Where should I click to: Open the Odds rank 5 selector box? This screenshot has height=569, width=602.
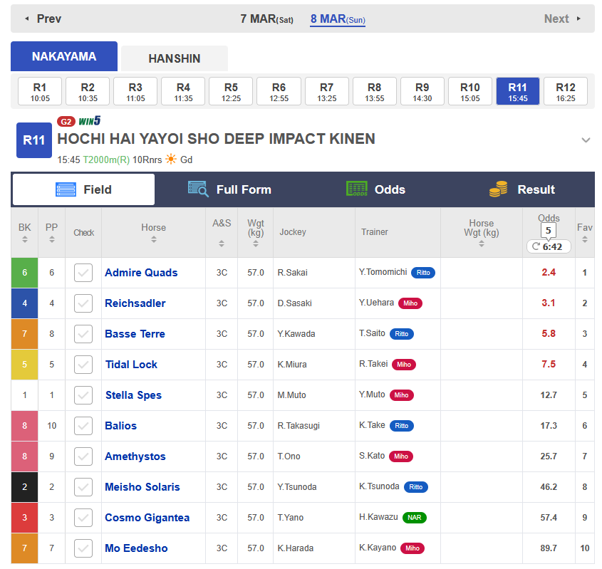tap(549, 231)
